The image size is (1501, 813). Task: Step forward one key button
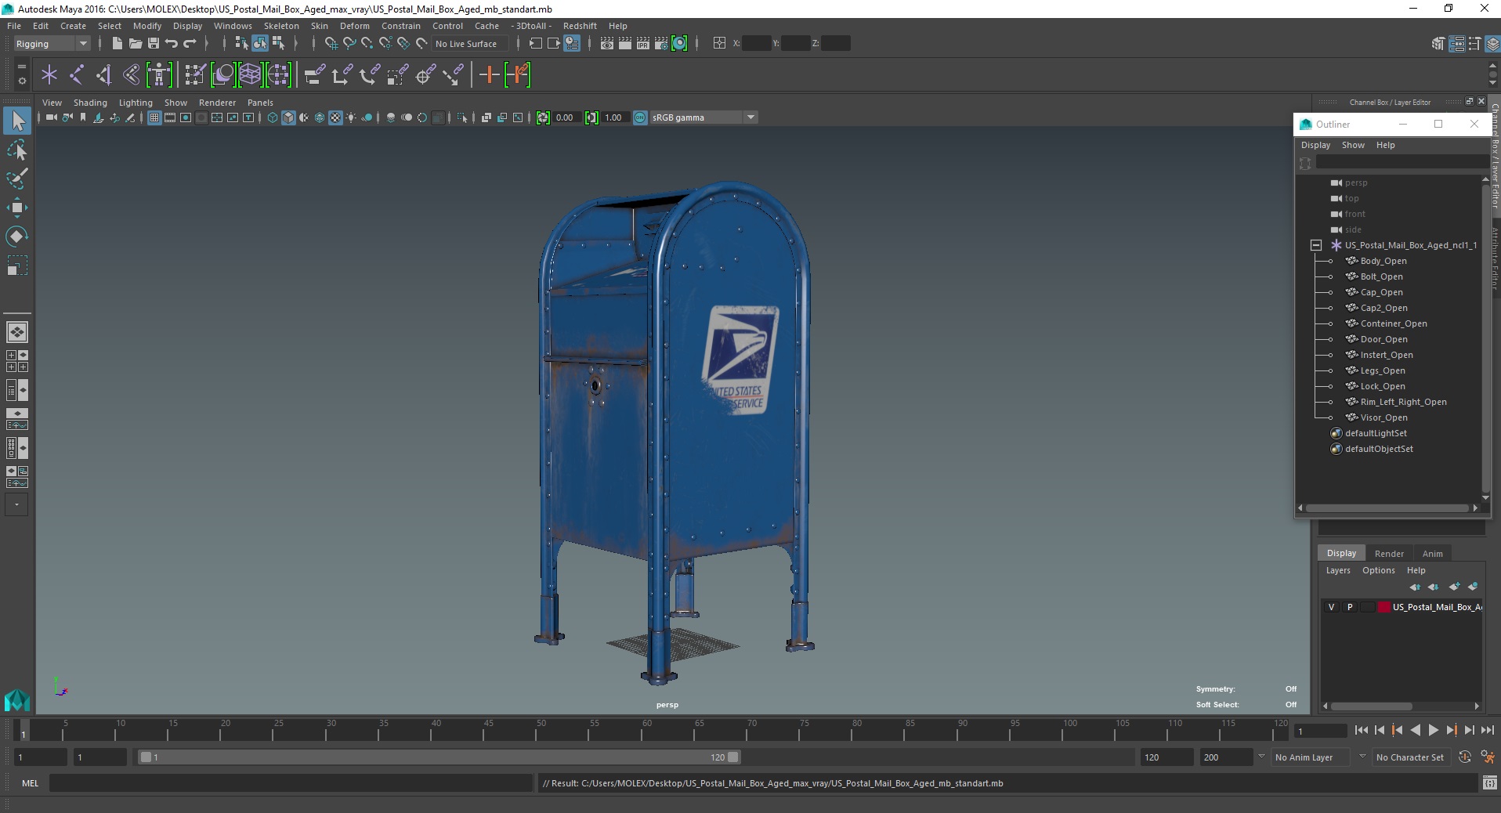(x=1452, y=730)
